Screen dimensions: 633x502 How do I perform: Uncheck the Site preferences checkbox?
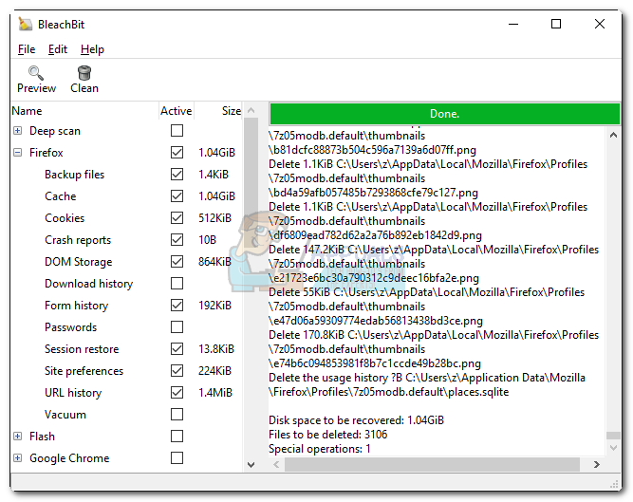(x=177, y=370)
